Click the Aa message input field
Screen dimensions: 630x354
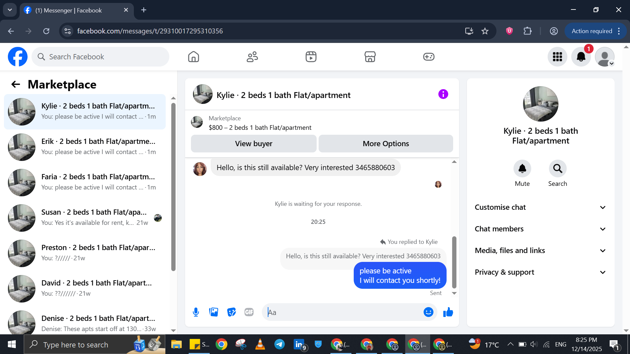[x=343, y=312]
